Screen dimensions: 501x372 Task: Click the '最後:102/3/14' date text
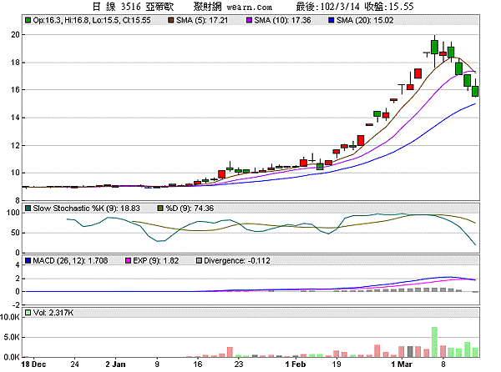[328, 7]
